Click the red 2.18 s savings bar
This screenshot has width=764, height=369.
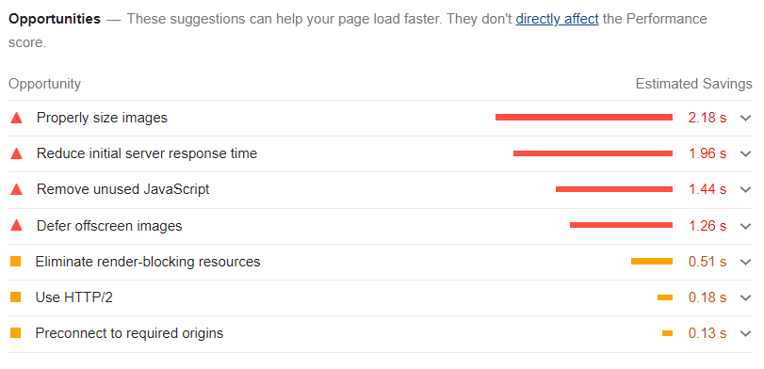point(584,118)
